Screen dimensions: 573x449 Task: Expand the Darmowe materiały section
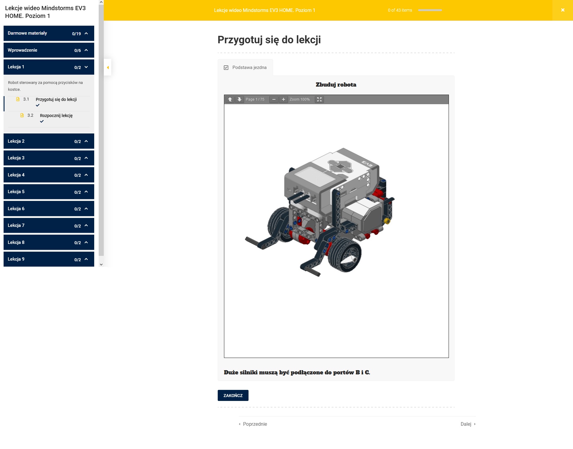(49, 33)
